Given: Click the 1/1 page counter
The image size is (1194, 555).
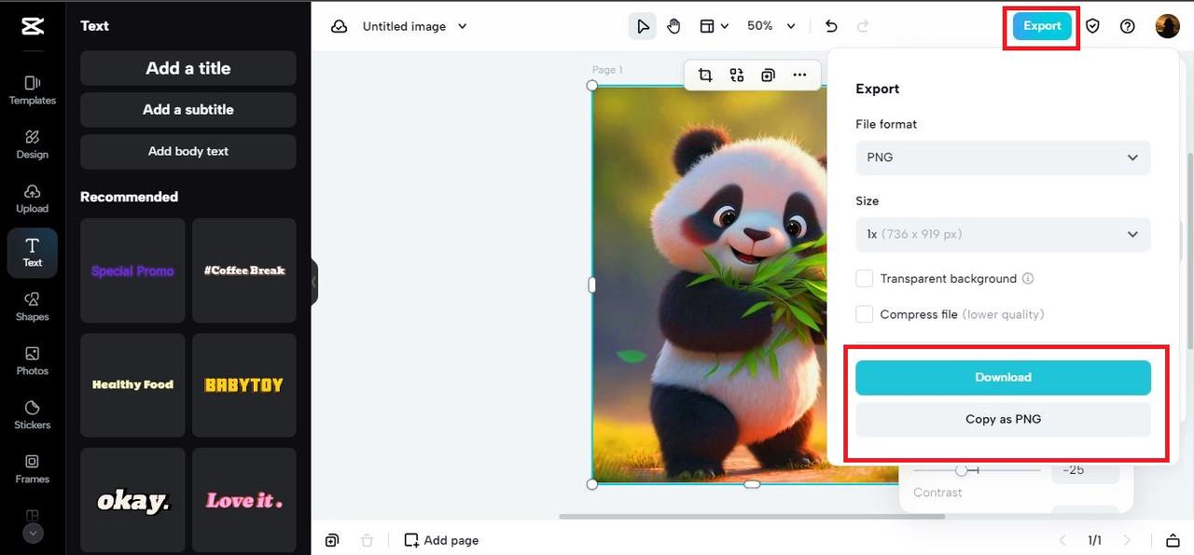Looking at the screenshot, I should [x=1094, y=540].
